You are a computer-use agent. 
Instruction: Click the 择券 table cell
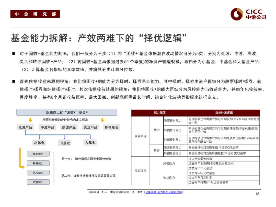coord(156,150)
